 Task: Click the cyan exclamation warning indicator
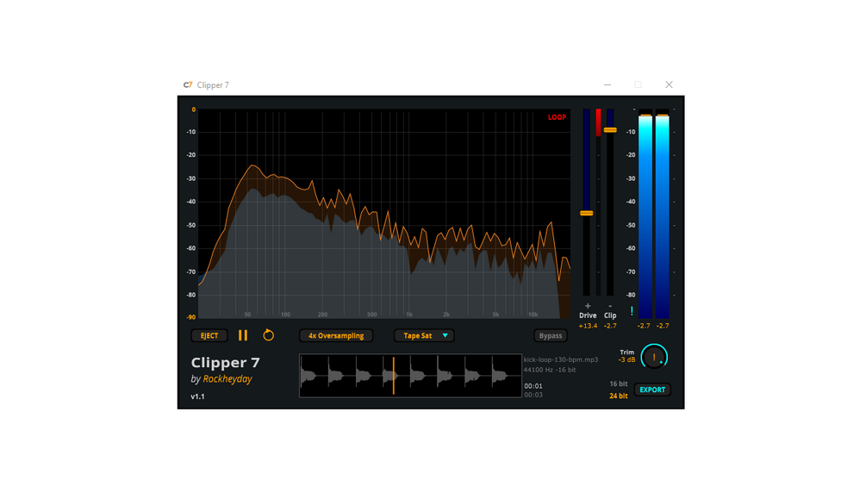(632, 311)
